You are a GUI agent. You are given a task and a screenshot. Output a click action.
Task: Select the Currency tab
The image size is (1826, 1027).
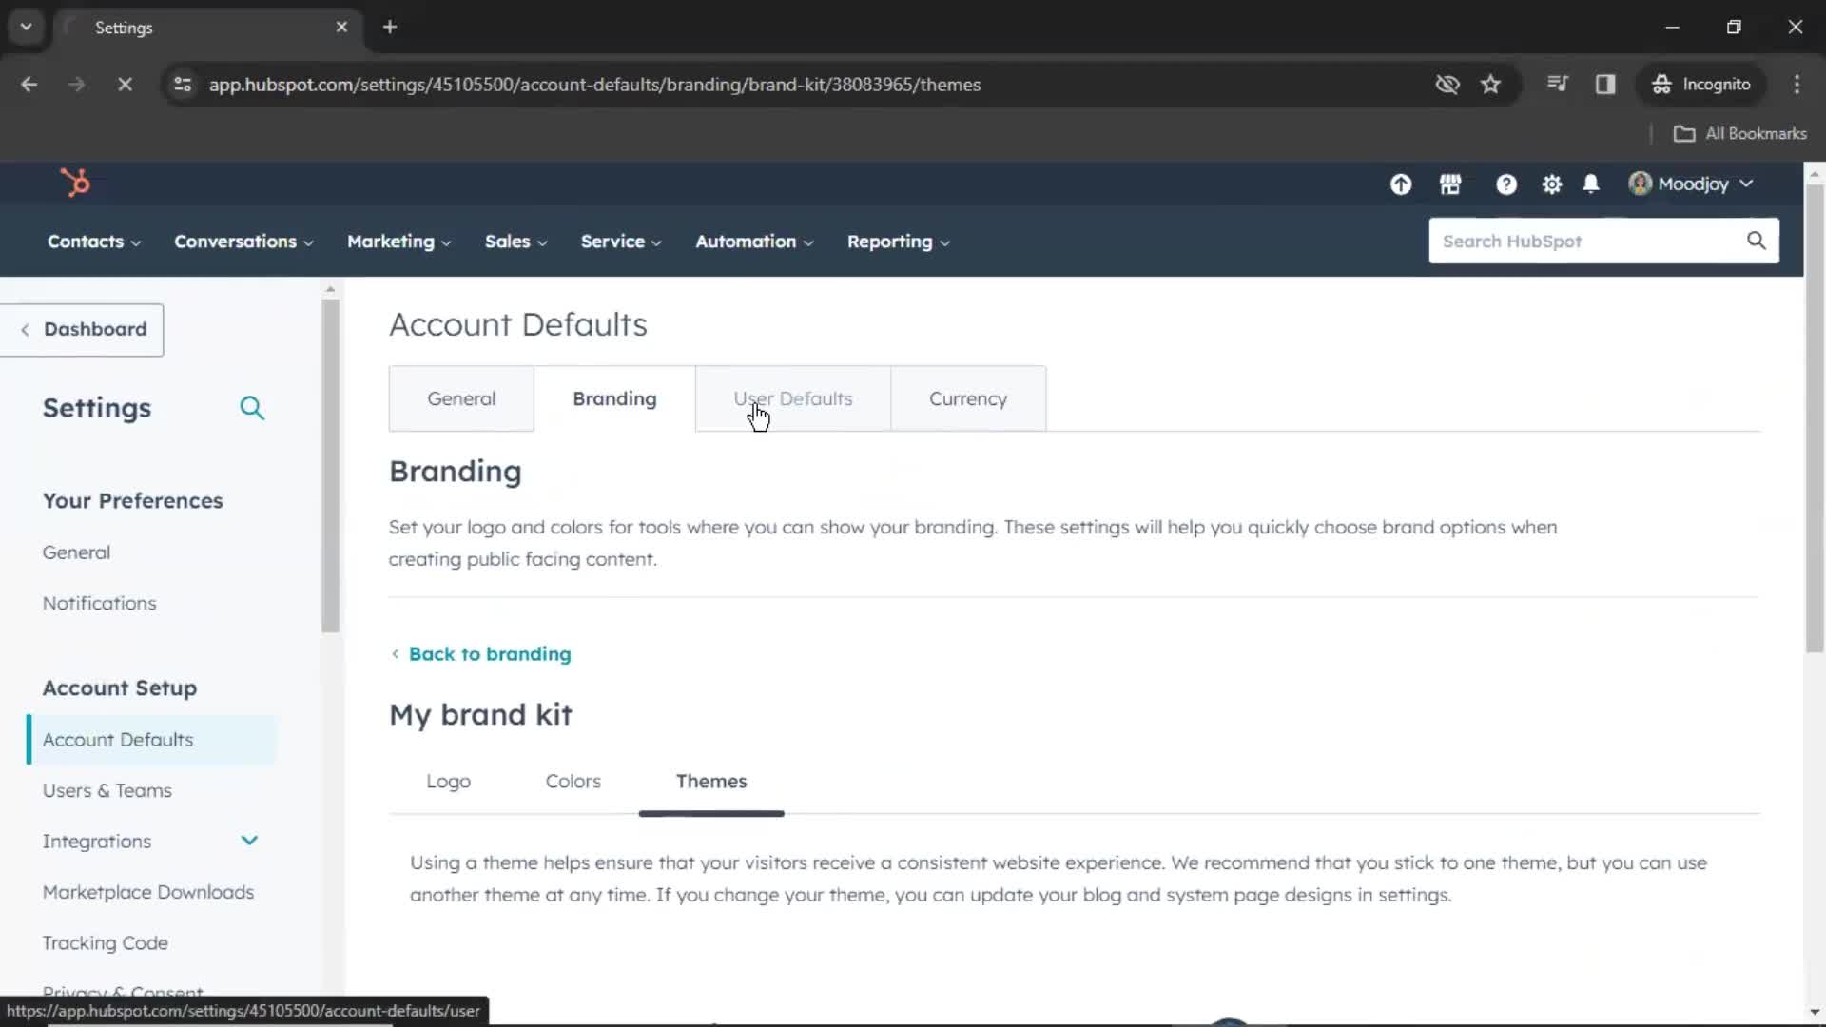point(967,398)
